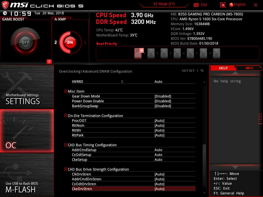Toggle the A-XMP ON button
Viewport: 263px width, 197px height.
point(70,42)
